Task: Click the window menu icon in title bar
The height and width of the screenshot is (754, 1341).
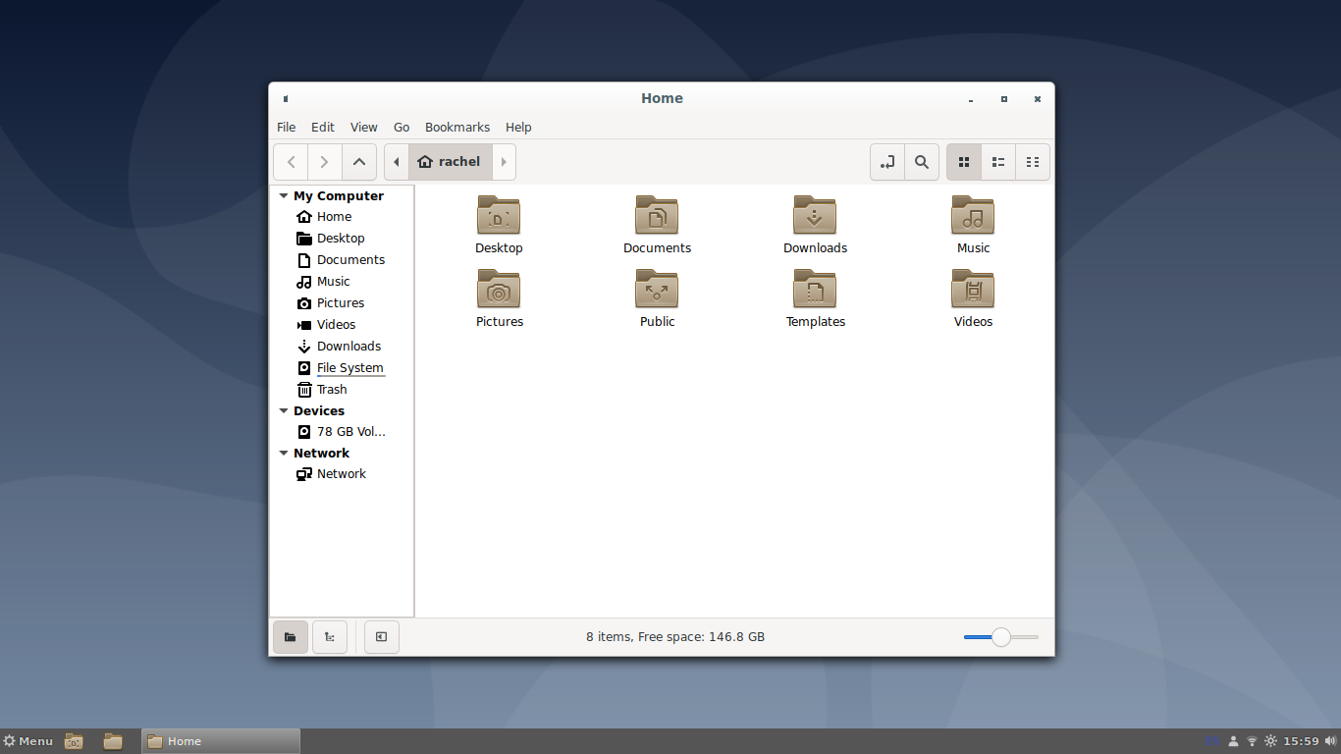Action: click(x=285, y=99)
